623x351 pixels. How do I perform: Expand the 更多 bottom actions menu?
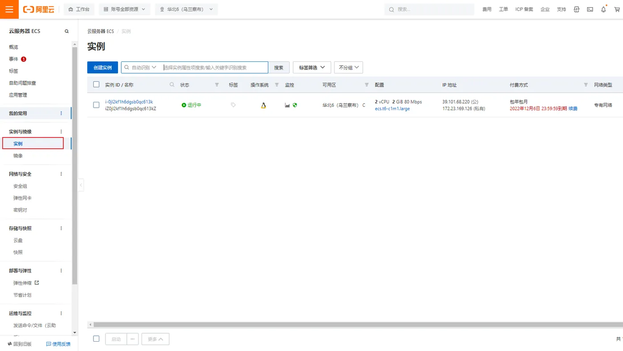(x=155, y=339)
